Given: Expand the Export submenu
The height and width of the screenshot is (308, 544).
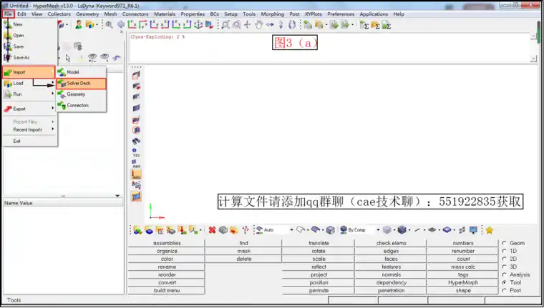Looking at the screenshot, I should [x=30, y=109].
